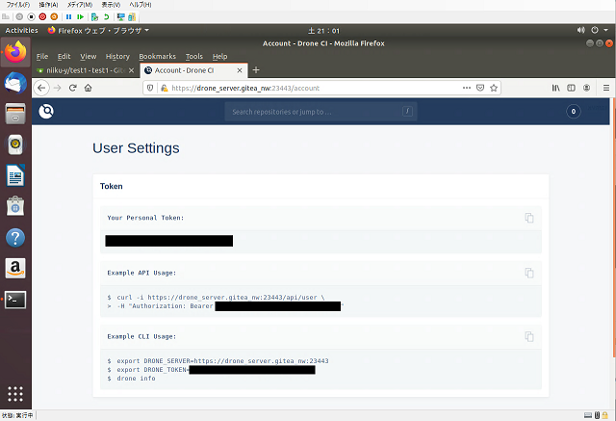This screenshot has width=616, height=421.
Task: Open the VM ファイル(F) menu
Action: 17,5
